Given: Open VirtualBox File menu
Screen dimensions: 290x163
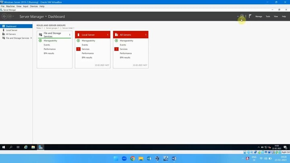Looking at the screenshot, I should coord(2,6).
